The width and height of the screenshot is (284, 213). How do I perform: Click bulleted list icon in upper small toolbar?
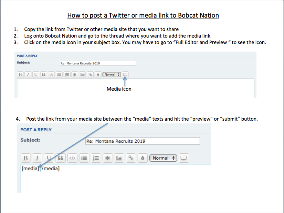59,74
